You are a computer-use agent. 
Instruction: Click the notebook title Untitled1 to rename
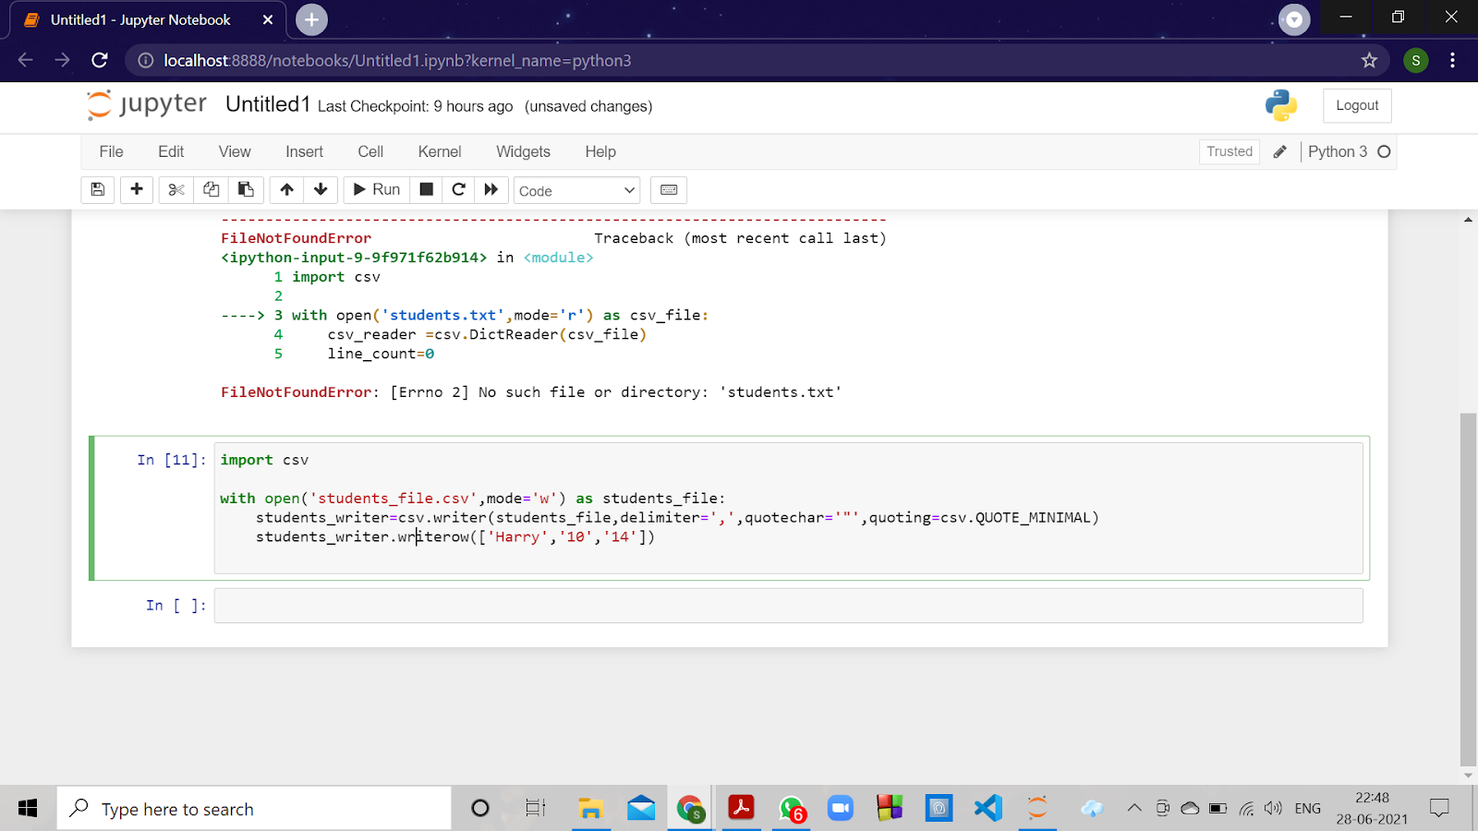tap(267, 104)
